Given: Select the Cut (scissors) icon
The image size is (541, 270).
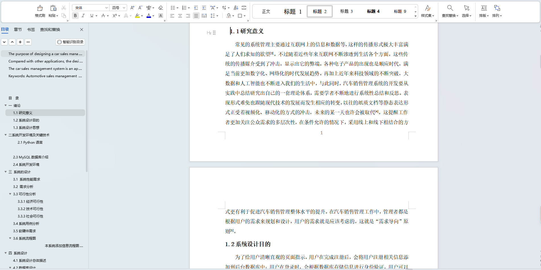Looking at the screenshot, I should (x=64, y=8).
